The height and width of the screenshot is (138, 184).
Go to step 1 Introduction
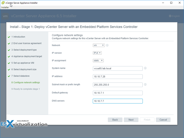point(18,37)
